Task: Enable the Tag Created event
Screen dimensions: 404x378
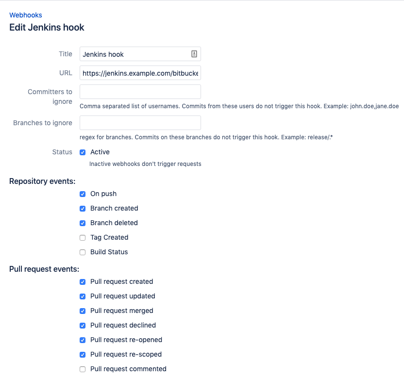Action: 83,238
